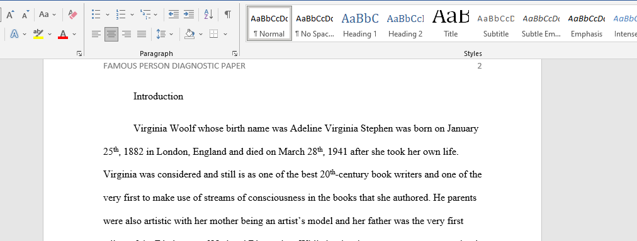Apply the Heading 1 style
The image size is (637, 241).
(x=360, y=23)
